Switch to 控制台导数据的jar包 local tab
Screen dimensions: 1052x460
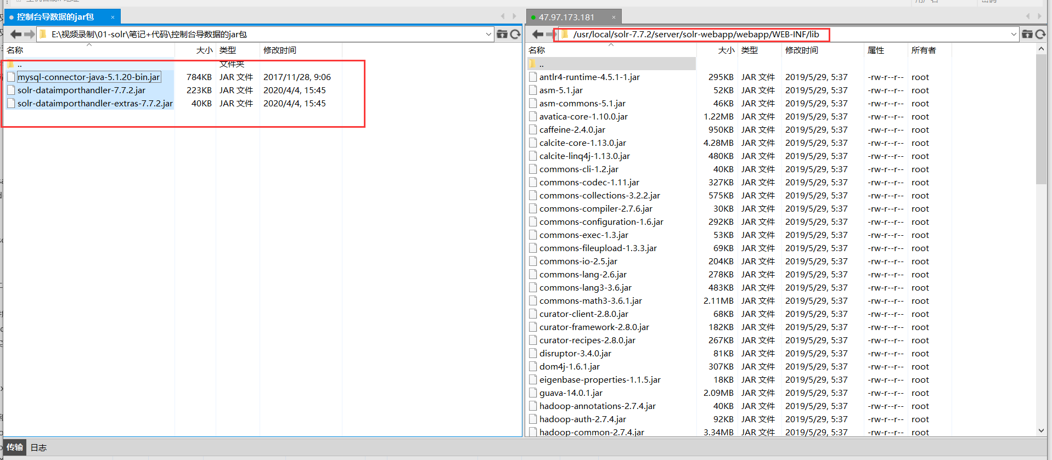pos(55,17)
